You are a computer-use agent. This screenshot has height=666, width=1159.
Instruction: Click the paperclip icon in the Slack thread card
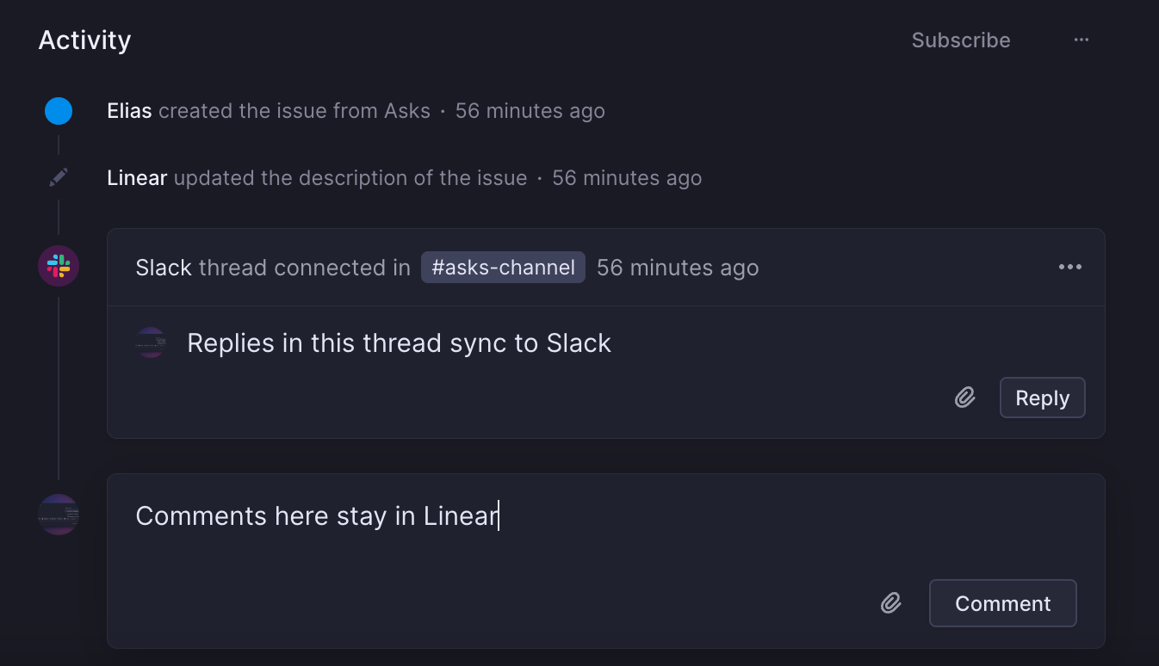coord(964,398)
